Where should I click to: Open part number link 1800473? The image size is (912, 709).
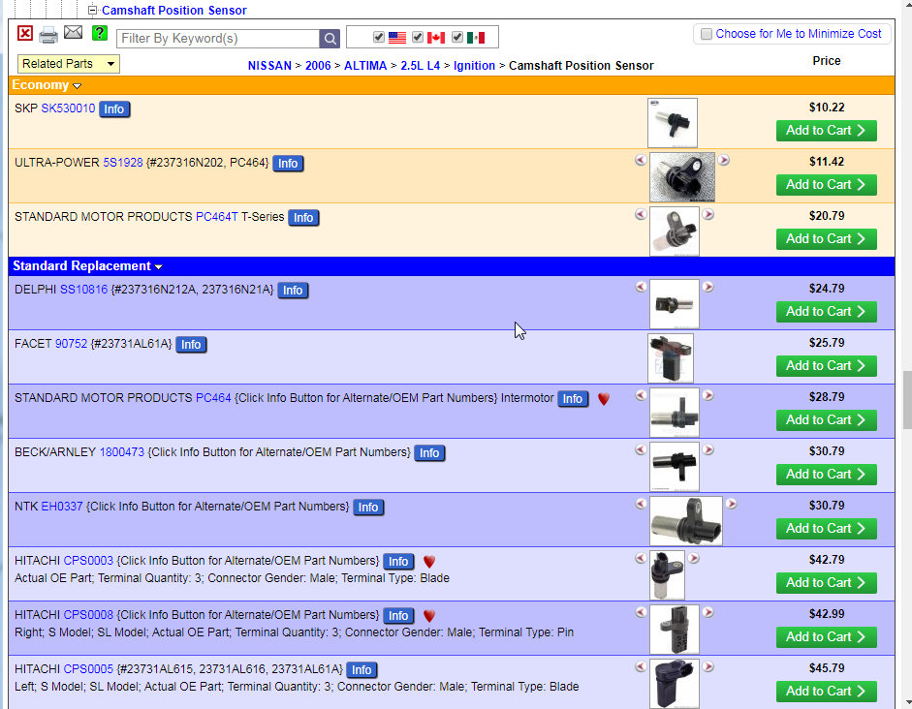point(122,452)
